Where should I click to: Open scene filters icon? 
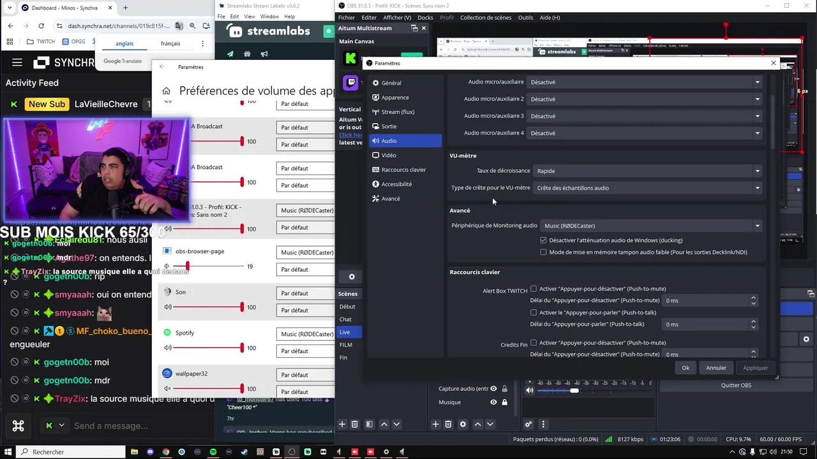tap(369, 424)
